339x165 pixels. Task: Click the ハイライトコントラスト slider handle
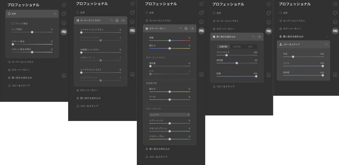click(x=81, y=32)
